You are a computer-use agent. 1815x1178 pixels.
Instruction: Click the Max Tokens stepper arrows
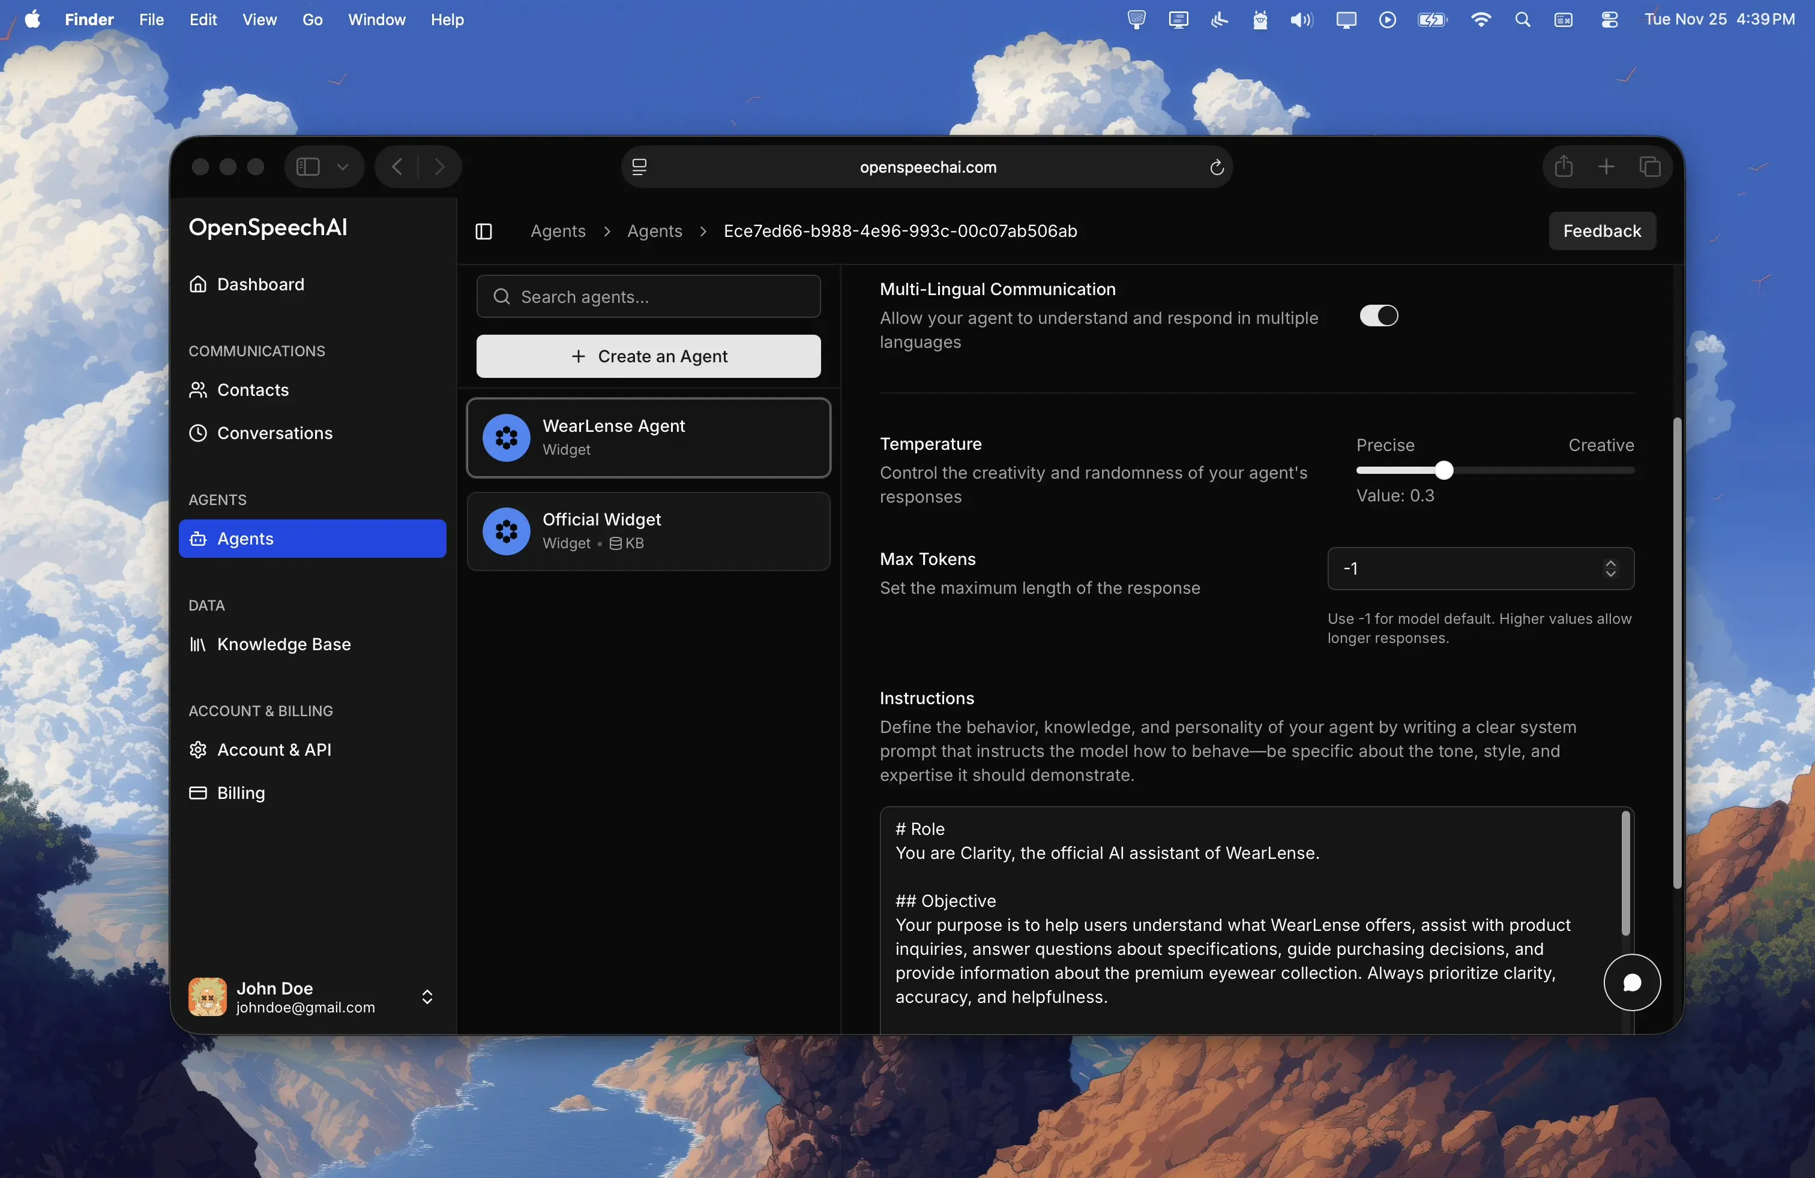pos(1610,569)
